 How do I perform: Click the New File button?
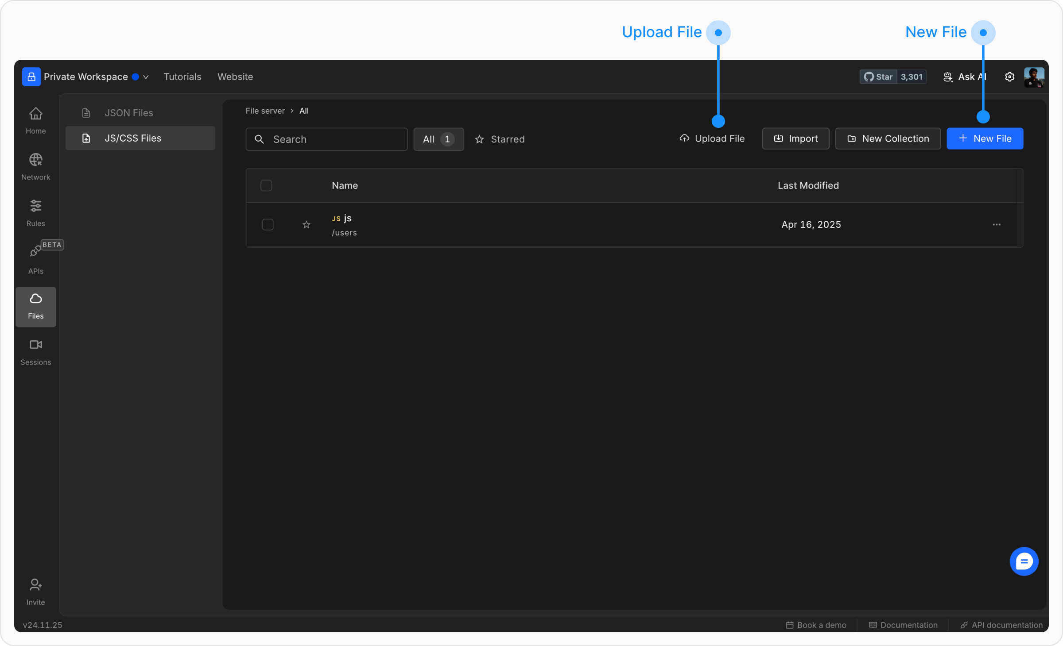pyautogui.click(x=985, y=138)
